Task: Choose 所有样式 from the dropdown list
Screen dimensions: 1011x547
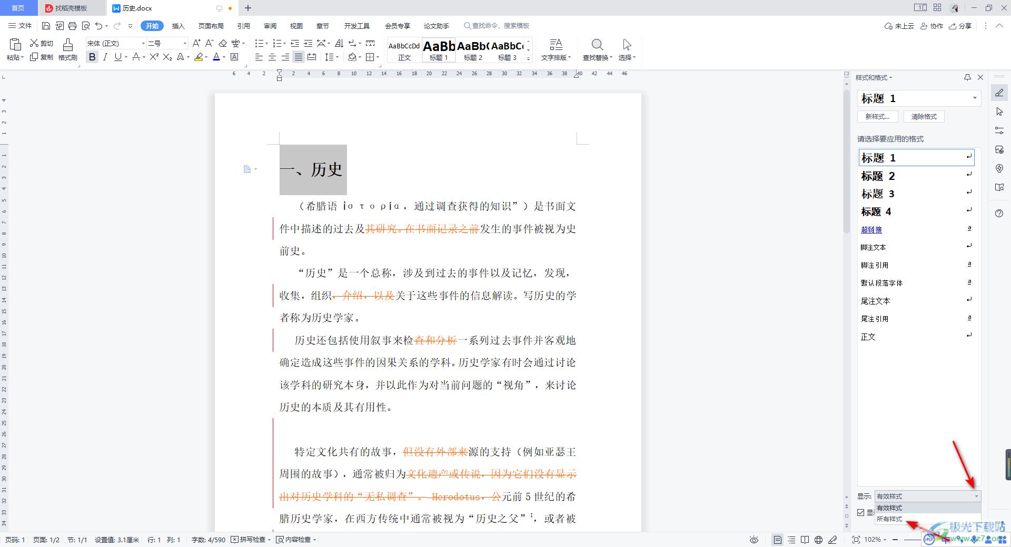Action: click(889, 519)
